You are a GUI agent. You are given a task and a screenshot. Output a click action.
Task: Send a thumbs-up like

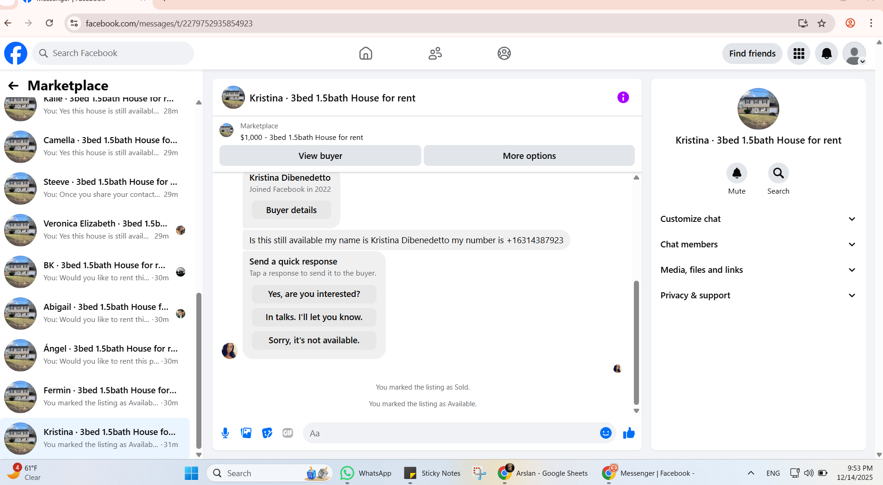click(x=629, y=433)
